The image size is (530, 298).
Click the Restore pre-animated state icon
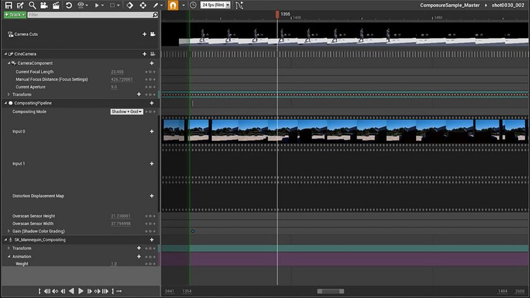[x=69, y=5]
